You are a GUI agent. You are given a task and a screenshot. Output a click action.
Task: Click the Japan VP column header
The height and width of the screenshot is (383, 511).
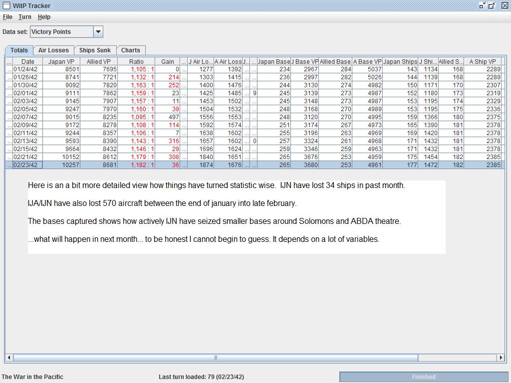pyautogui.click(x=61, y=61)
